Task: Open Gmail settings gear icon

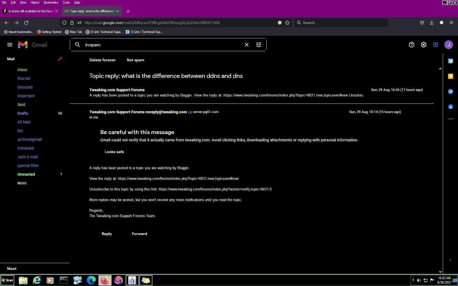Action: pos(423,45)
